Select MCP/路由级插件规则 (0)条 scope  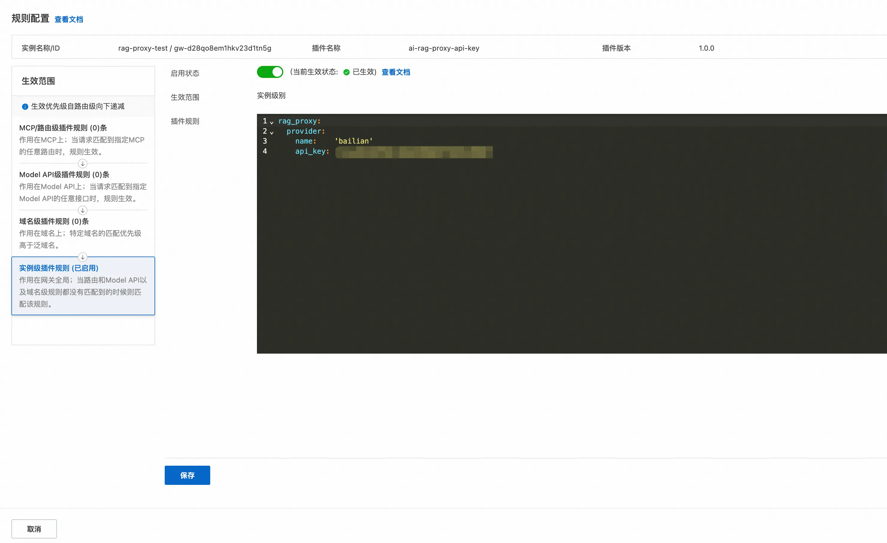pos(83,139)
